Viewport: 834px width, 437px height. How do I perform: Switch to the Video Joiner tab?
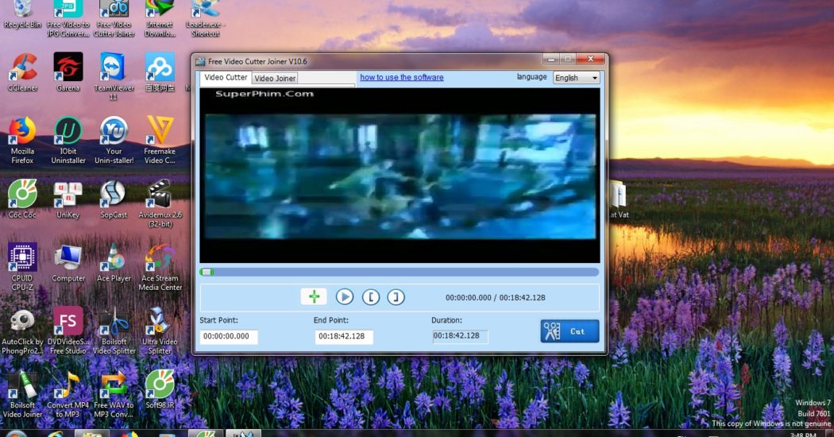pyautogui.click(x=275, y=78)
